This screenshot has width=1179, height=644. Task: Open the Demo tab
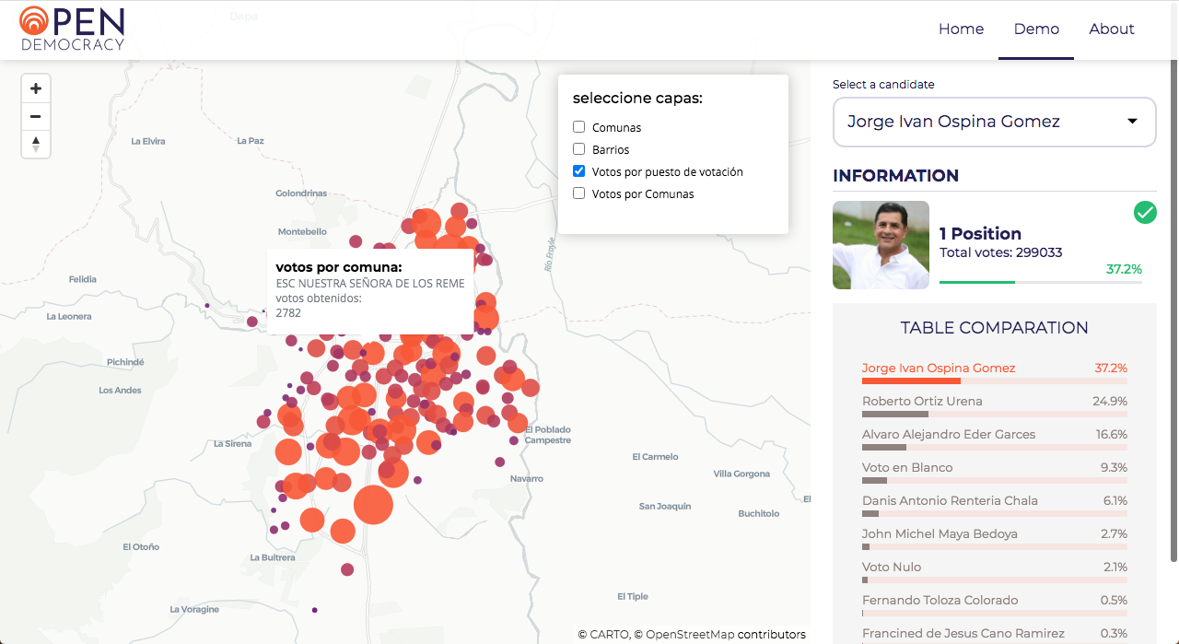pyautogui.click(x=1036, y=29)
